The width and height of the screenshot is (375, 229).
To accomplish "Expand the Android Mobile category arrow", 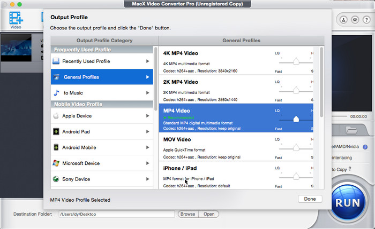I will (147, 148).
